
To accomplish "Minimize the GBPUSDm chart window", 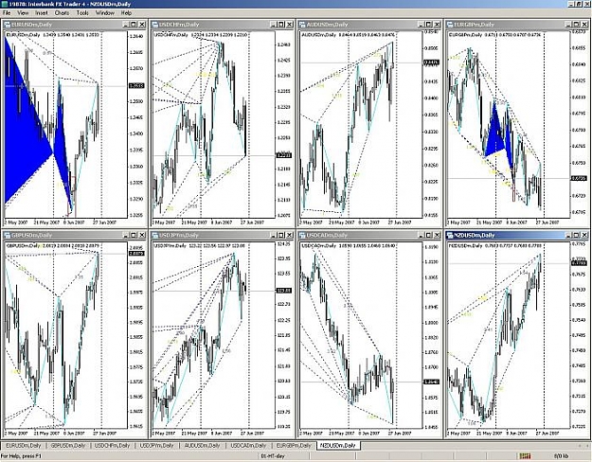I will coord(126,235).
